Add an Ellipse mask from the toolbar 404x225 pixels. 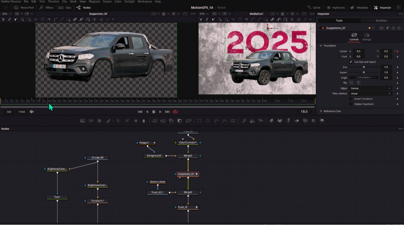(208, 121)
